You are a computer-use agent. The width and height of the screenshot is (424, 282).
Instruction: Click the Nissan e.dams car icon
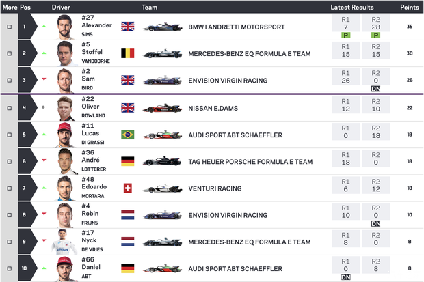pyautogui.click(x=162, y=108)
